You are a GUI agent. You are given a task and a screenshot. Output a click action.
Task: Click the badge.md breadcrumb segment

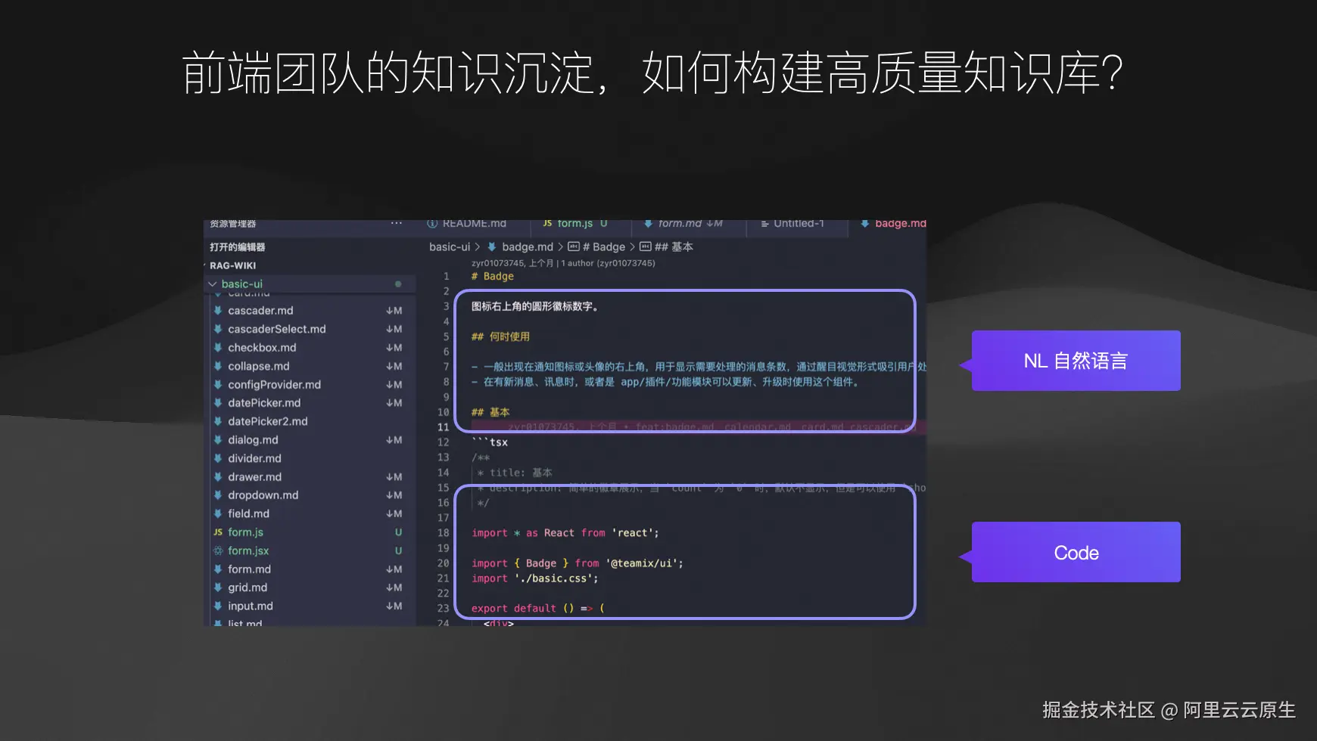(528, 246)
